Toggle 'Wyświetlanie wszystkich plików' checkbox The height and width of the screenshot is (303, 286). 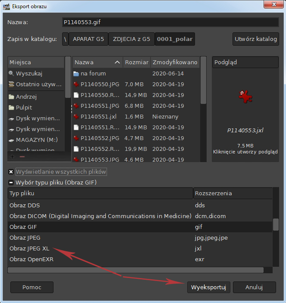pos(11,172)
